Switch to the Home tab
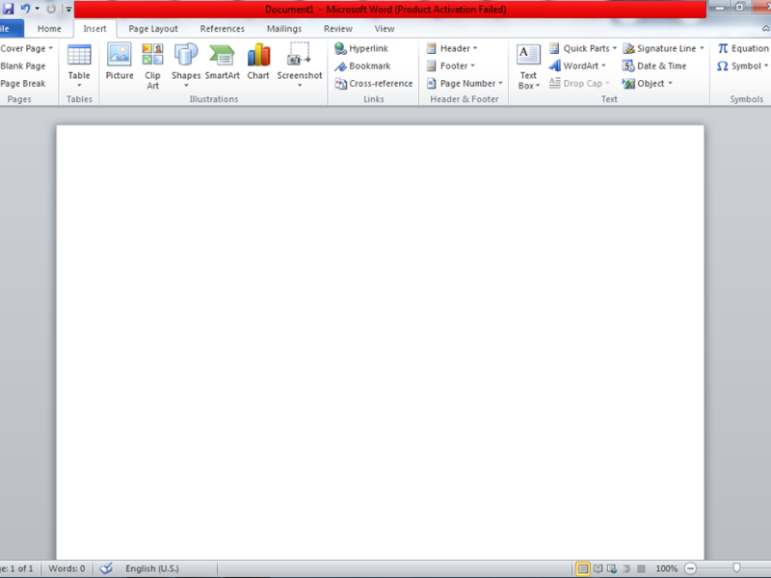This screenshot has height=578, width=771. (50, 29)
